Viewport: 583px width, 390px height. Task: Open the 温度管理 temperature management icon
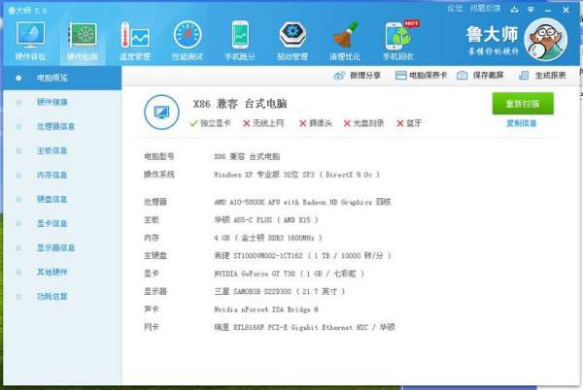pos(135,41)
